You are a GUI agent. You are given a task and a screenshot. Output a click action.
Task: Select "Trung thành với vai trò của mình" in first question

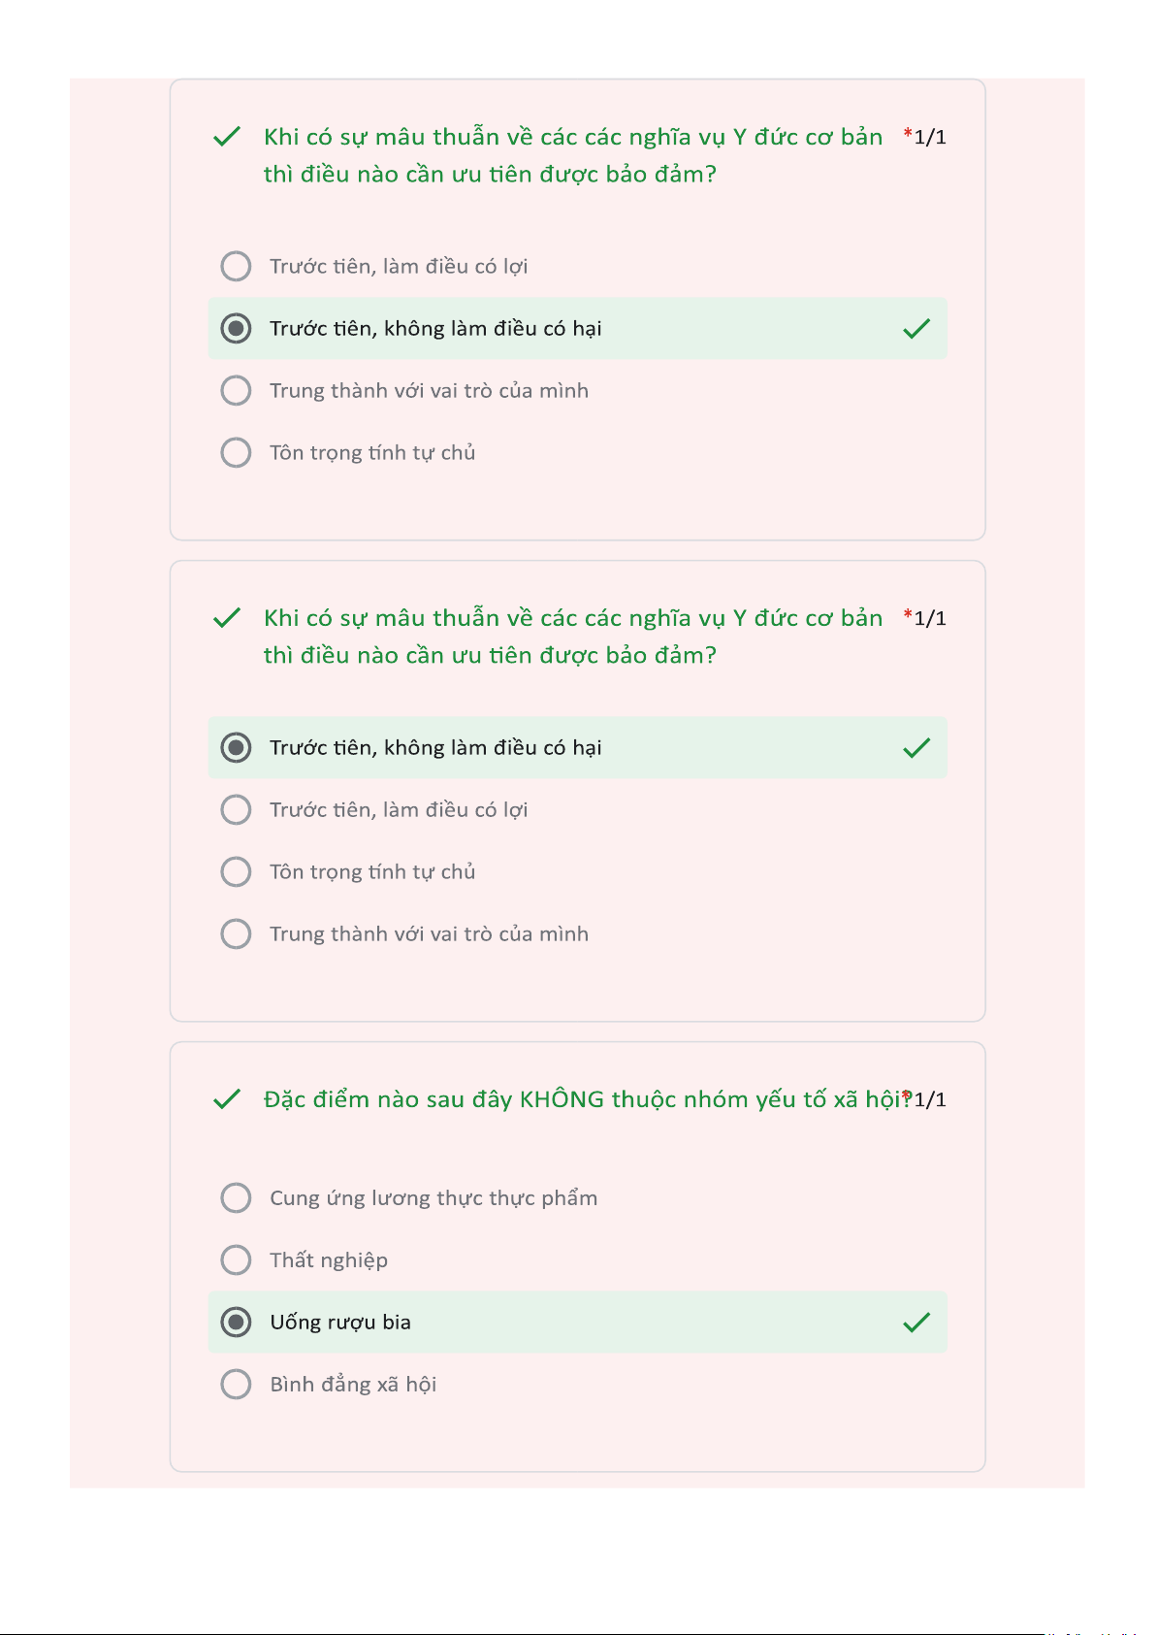(236, 391)
